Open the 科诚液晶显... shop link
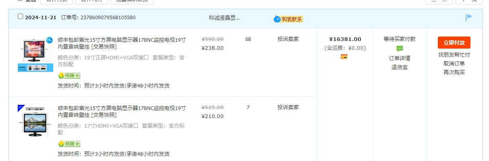489x161 pixels. click(x=224, y=18)
